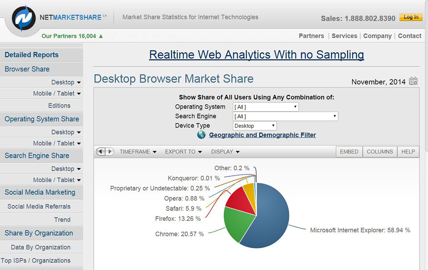Screen dimensions: 428x270
Task: Click the Log In button
Action: click(x=411, y=17)
